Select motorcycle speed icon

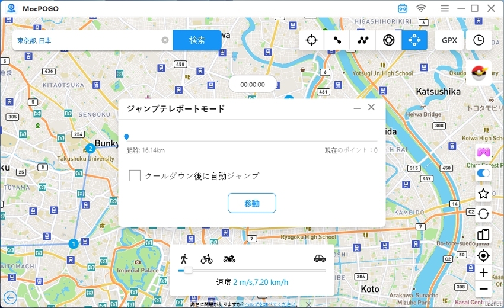pos(229,259)
